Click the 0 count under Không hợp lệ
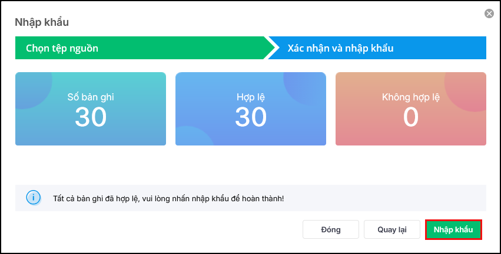 pos(410,117)
